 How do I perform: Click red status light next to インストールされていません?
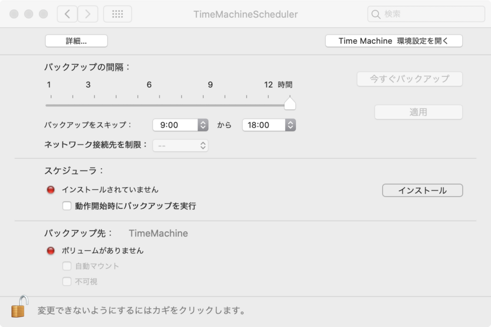pos(51,190)
